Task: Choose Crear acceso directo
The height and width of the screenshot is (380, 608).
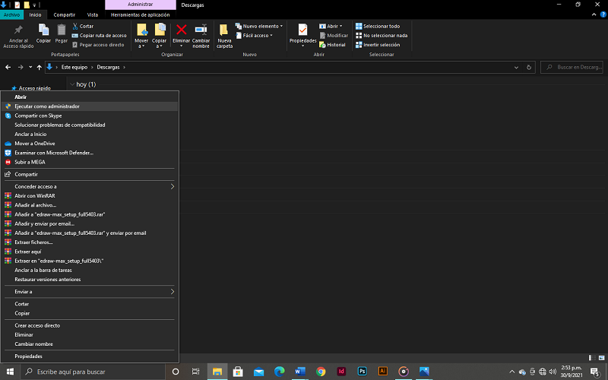Action: pyautogui.click(x=90, y=325)
